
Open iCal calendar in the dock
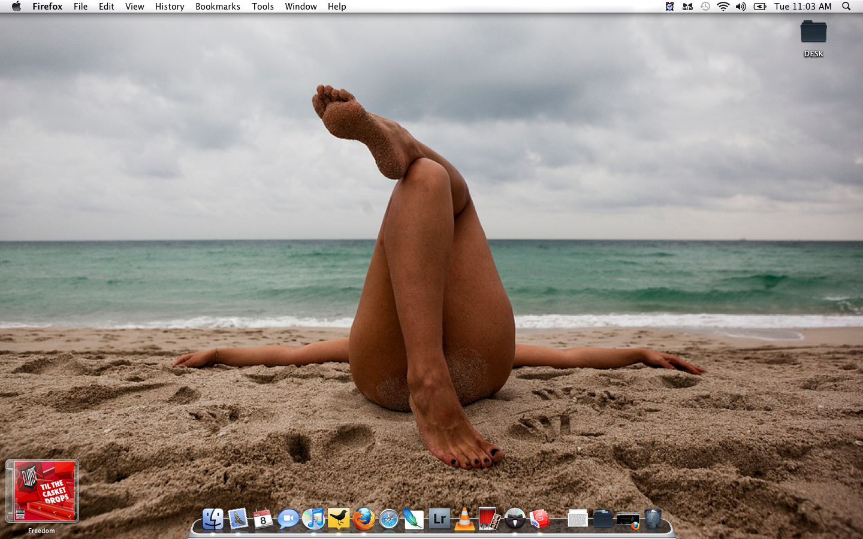263,519
